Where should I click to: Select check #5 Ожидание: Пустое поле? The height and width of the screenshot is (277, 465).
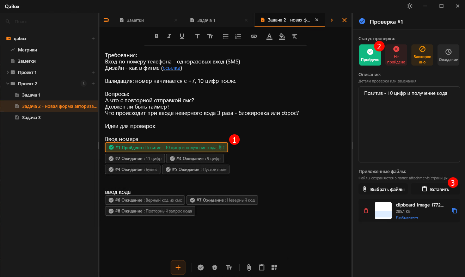click(x=196, y=170)
